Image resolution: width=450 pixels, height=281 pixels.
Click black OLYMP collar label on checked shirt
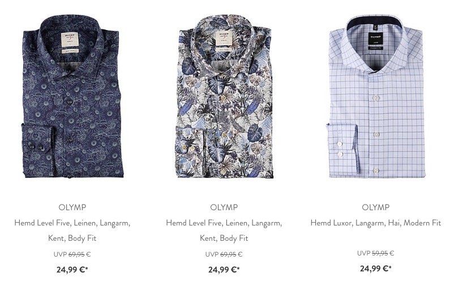[x=375, y=40]
